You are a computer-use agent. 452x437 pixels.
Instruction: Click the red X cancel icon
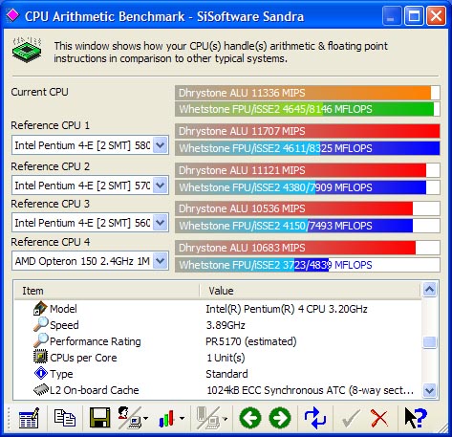pos(379,418)
